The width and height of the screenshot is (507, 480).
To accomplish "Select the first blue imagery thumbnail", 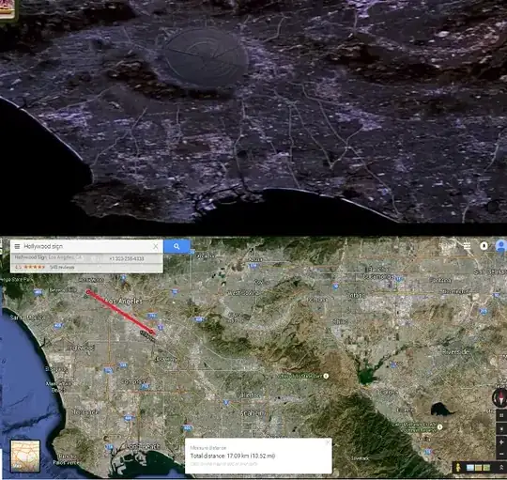I will click(x=470, y=468).
